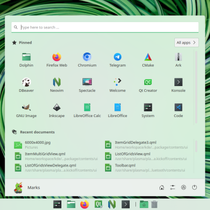Click the Marks user name

pos(34,187)
